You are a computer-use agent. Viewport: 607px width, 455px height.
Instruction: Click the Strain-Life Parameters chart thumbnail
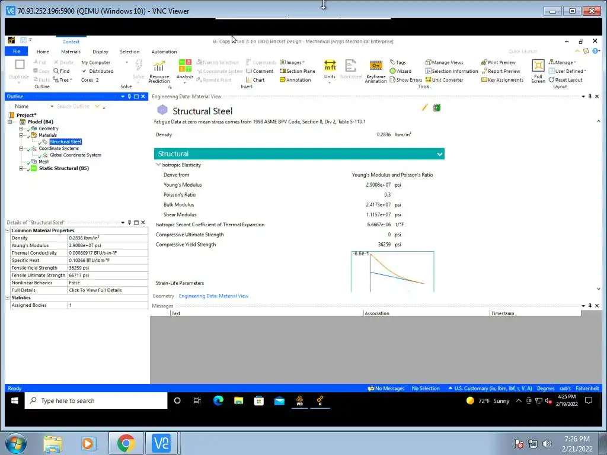tap(392, 271)
